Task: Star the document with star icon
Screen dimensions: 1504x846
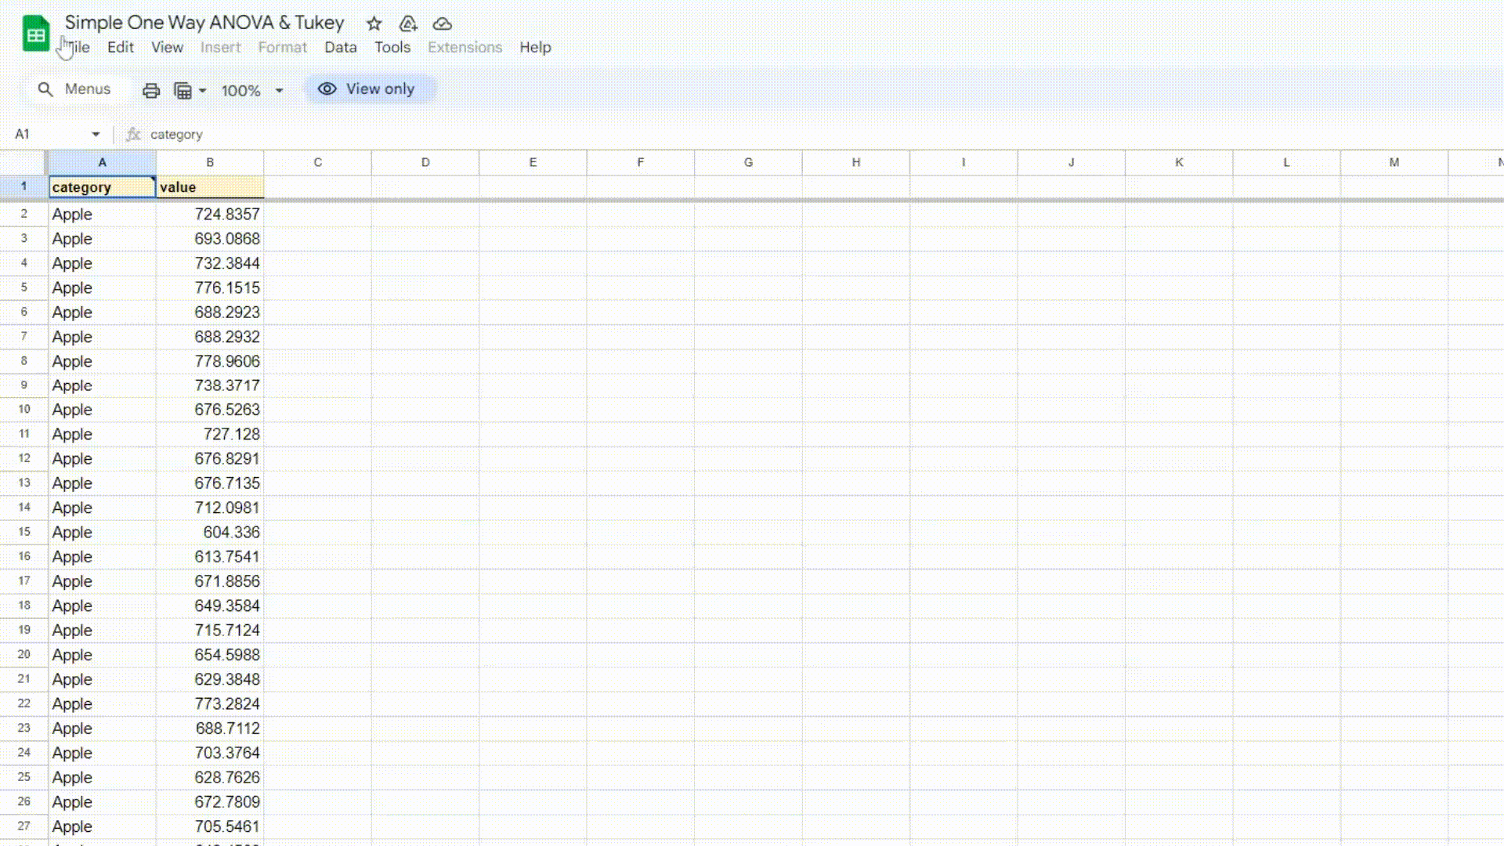Action: click(x=374, y=23)
